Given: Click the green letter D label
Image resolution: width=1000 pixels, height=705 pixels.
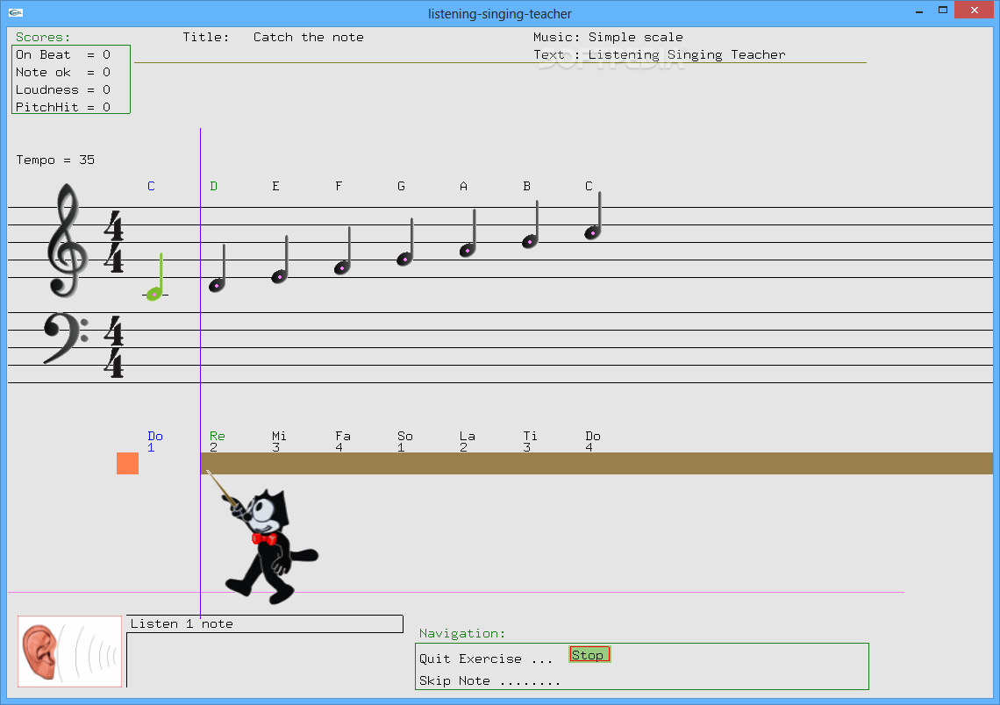Looking at the screenshot, I should coord(214,186).
